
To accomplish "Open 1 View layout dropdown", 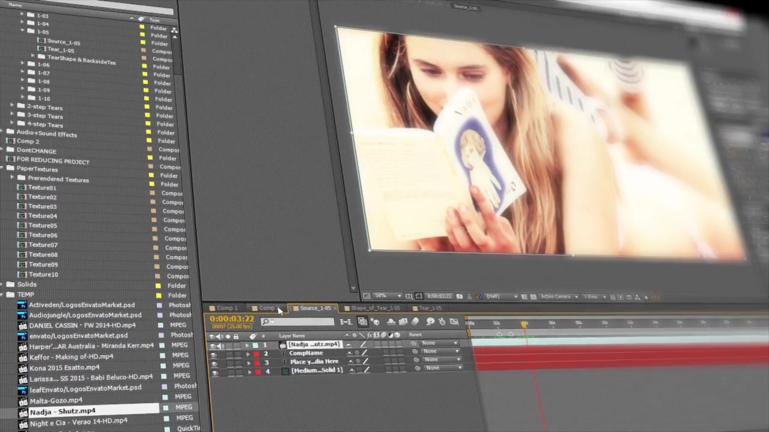I will point(594,296).
